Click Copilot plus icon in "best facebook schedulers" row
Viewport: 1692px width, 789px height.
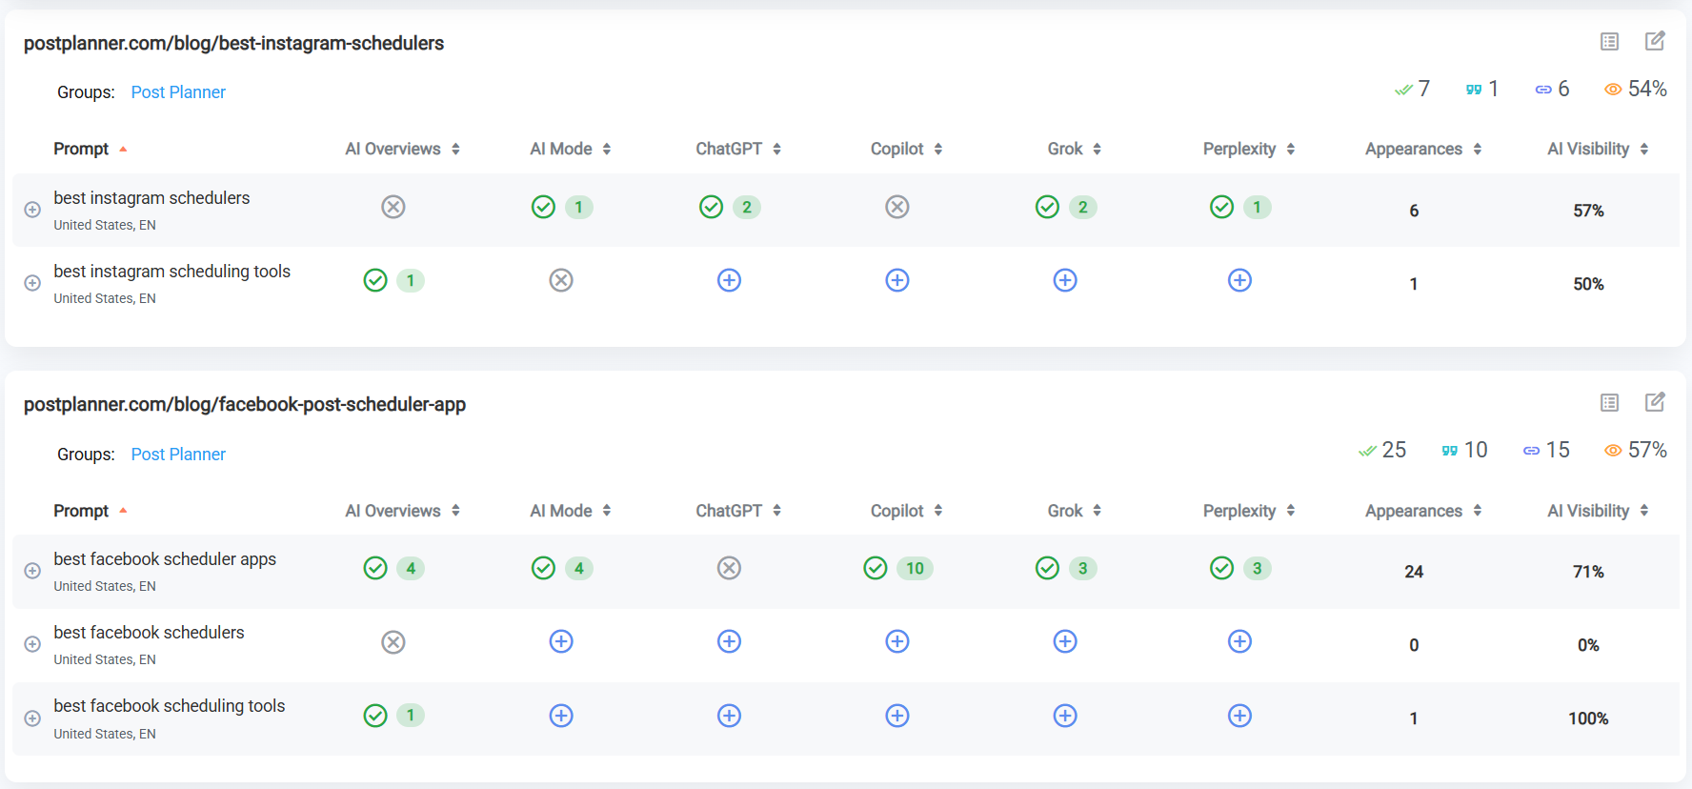[x=897, y=641]
